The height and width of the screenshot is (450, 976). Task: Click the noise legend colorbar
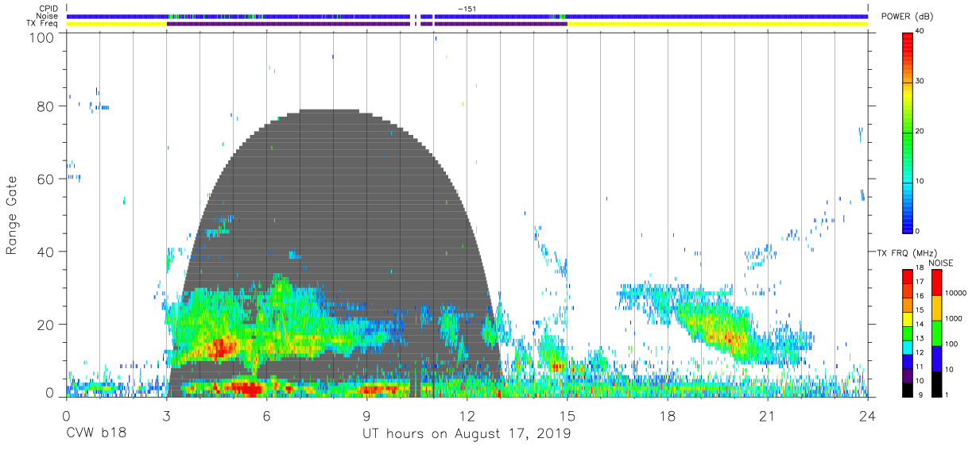(x=935, y=333)
